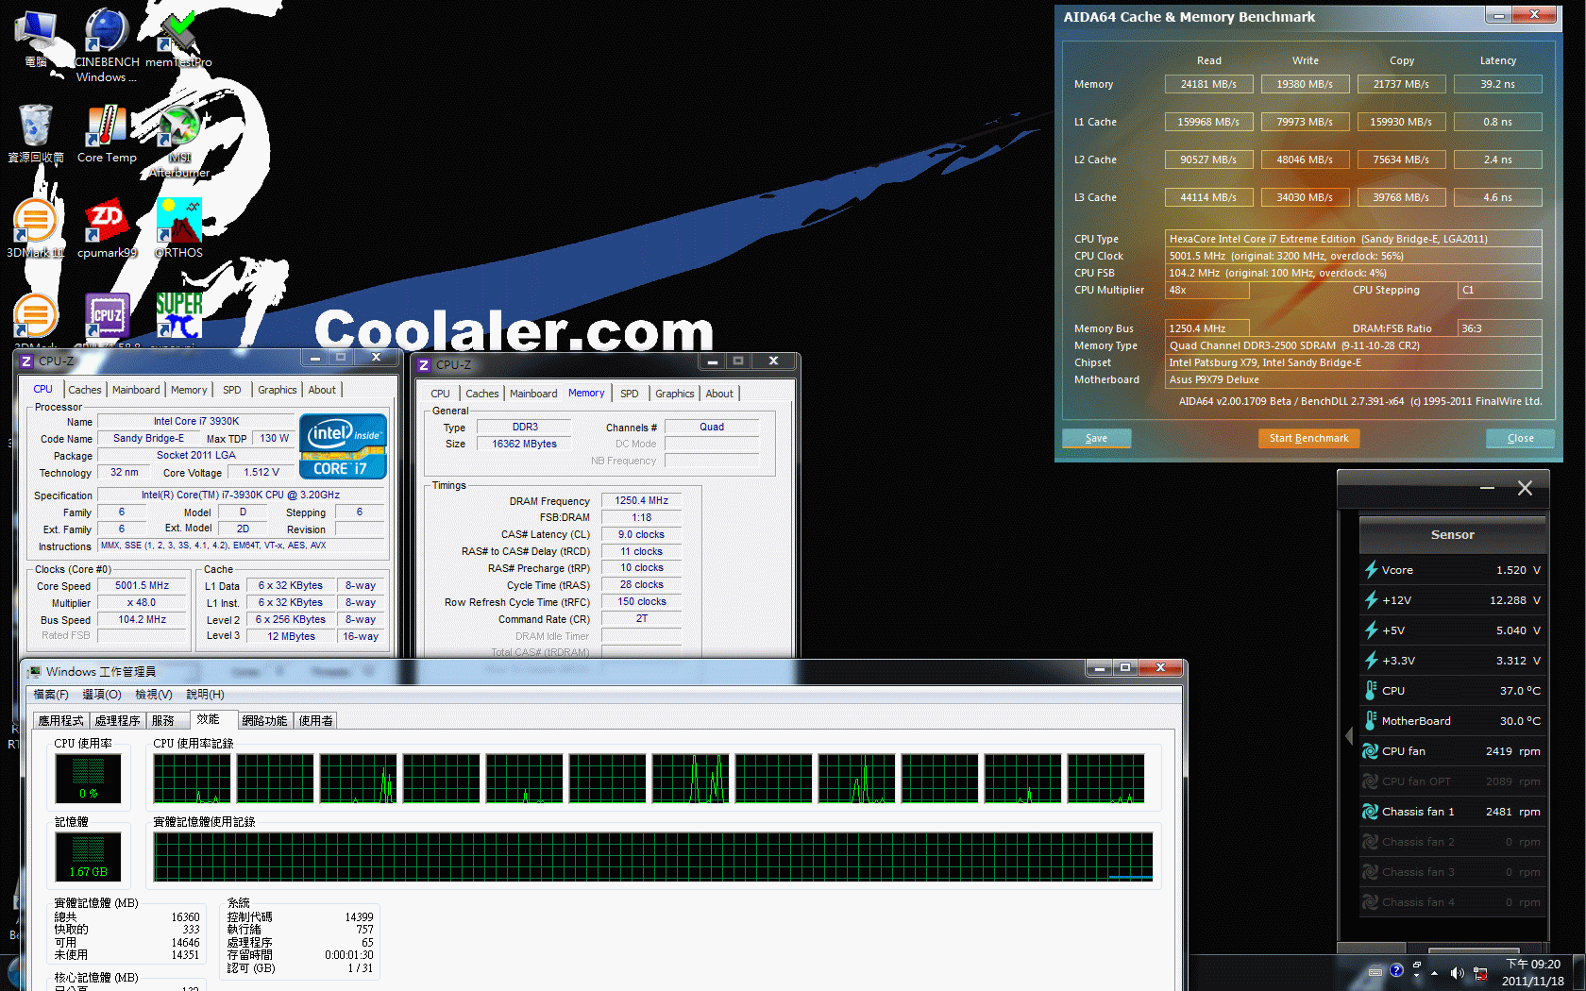Image resolution: width=1586 pixels, height=991 pixels.
Task: Click the Core Speed value 5001.5 MHz
Action: point(143,585)
